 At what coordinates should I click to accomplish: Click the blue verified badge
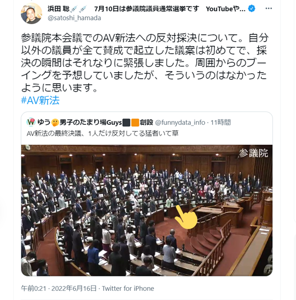[252, 9]
